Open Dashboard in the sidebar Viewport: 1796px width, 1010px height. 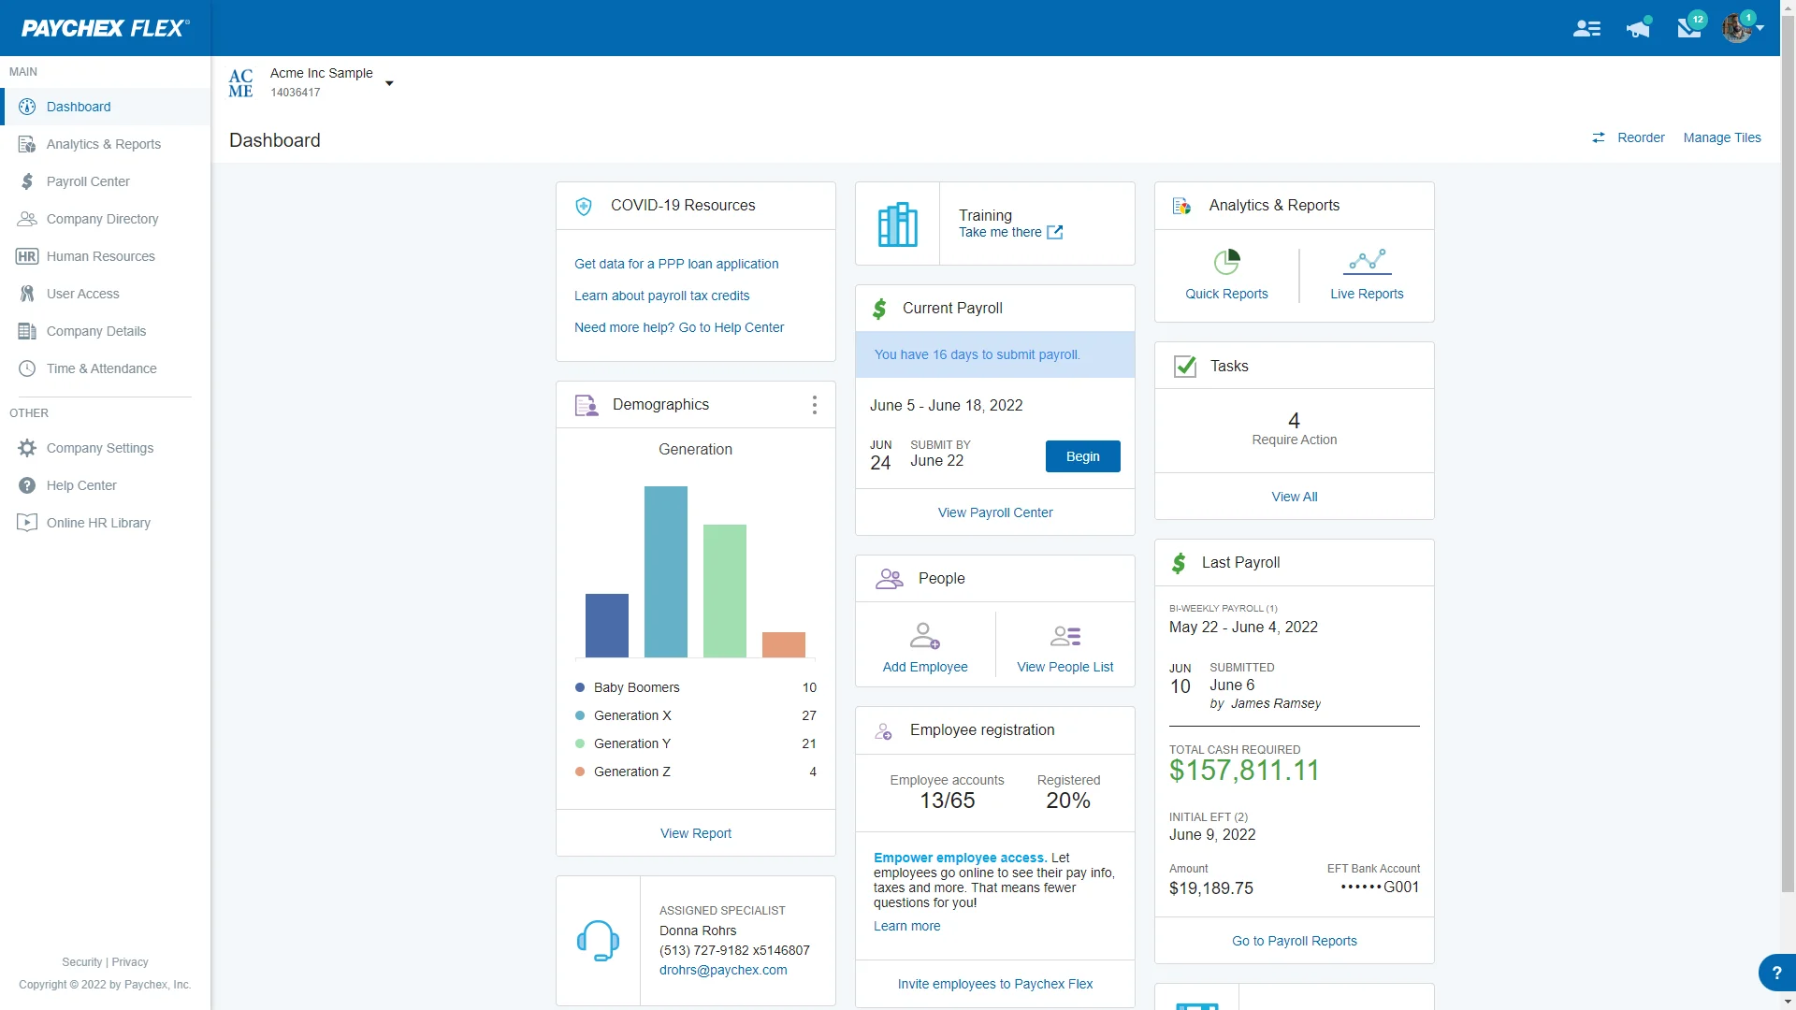tap(105, 107)
